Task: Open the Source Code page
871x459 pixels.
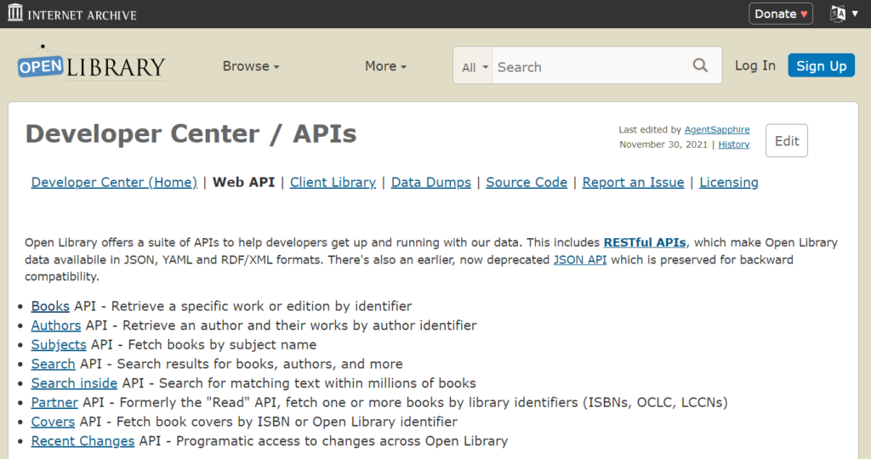Action: (527, 182)
